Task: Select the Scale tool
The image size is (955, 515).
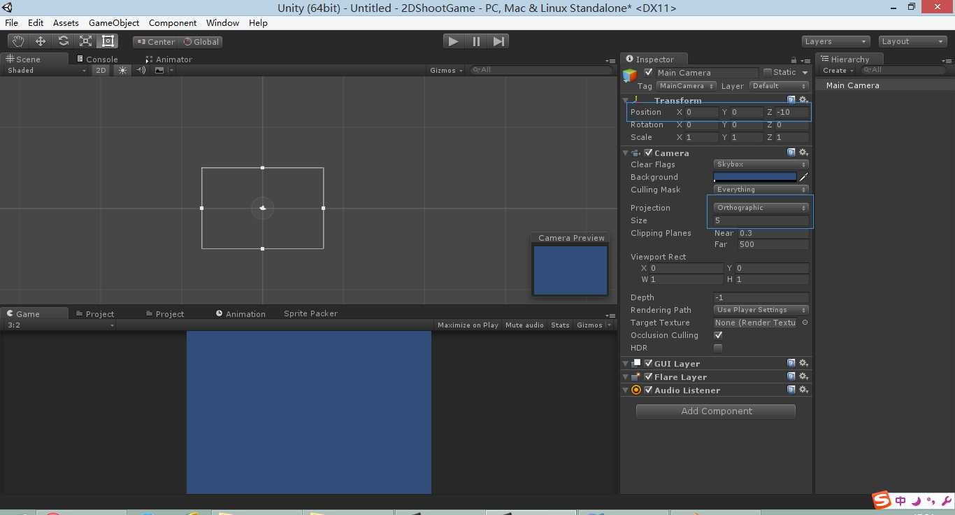Action: [85, 41]
